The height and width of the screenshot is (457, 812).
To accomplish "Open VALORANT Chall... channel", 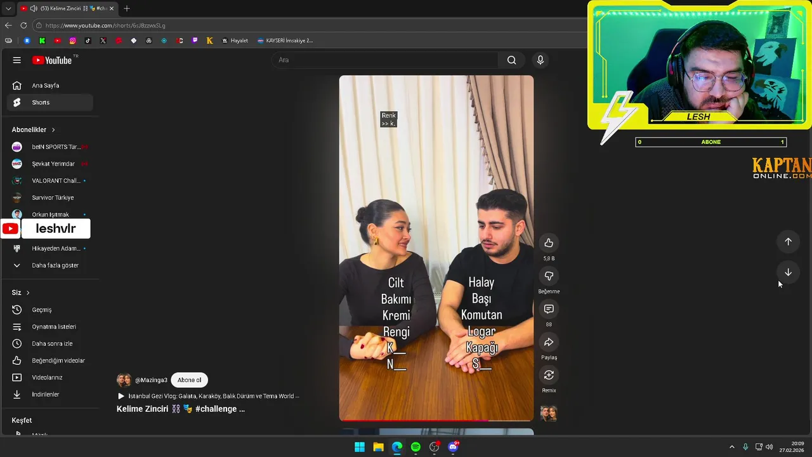I will (x=50, y=181).
